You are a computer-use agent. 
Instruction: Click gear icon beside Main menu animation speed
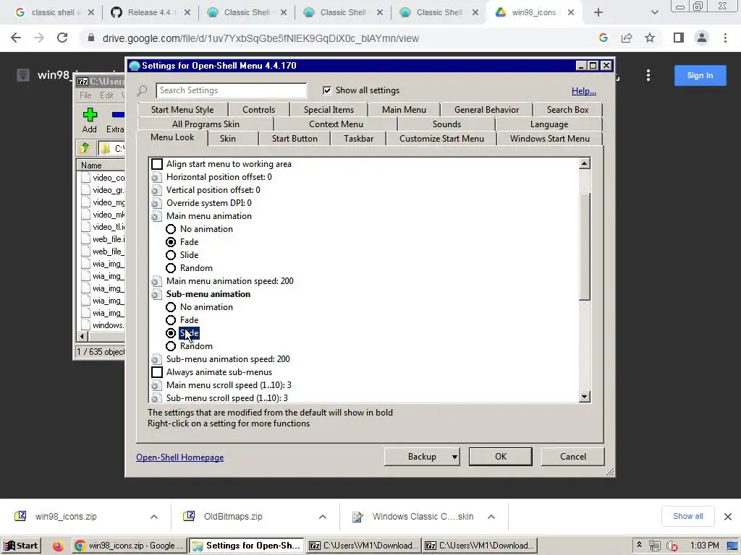pos(156,282)
